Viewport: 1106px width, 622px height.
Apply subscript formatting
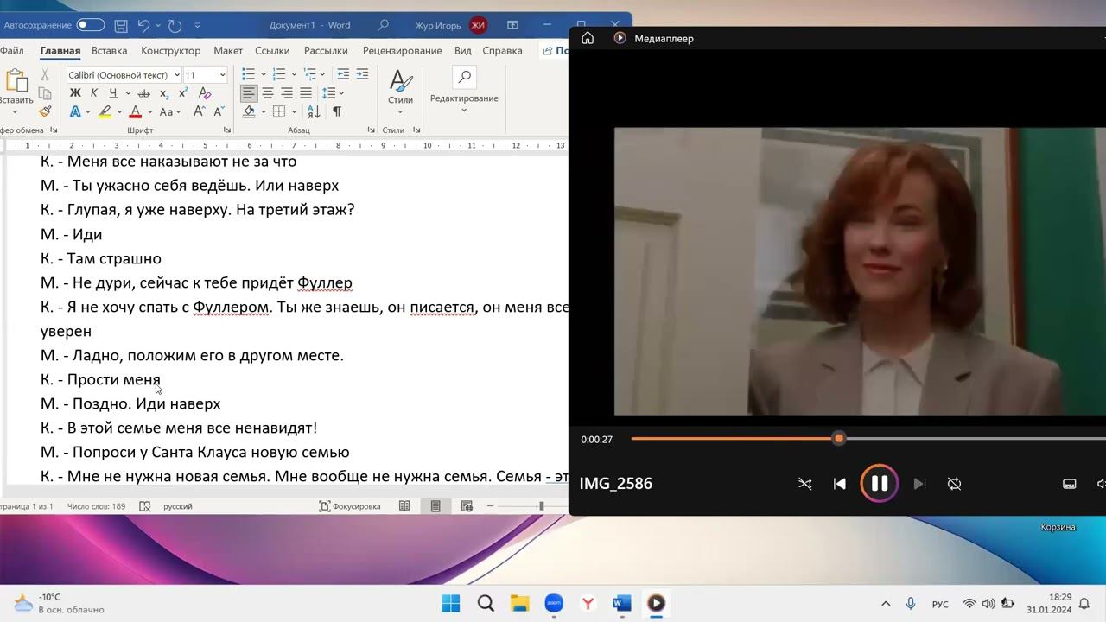pos(163,93)
